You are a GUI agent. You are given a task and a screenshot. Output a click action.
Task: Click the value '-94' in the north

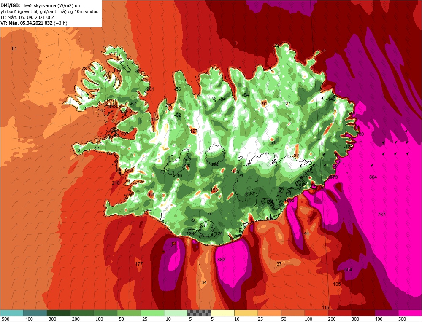click(245, 95)
